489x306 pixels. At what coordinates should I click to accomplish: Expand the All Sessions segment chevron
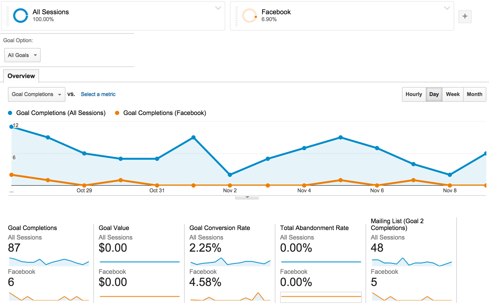218,8
